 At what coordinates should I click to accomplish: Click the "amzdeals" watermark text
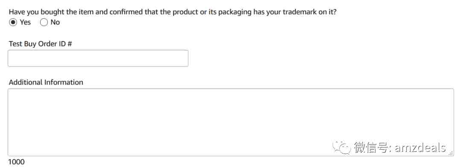tap(420, 148)
